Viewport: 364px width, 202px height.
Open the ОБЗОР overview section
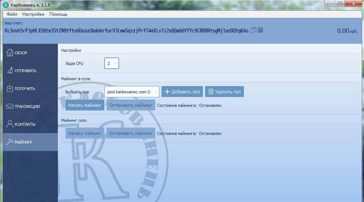pyautogui.click(x=30, y=53)
